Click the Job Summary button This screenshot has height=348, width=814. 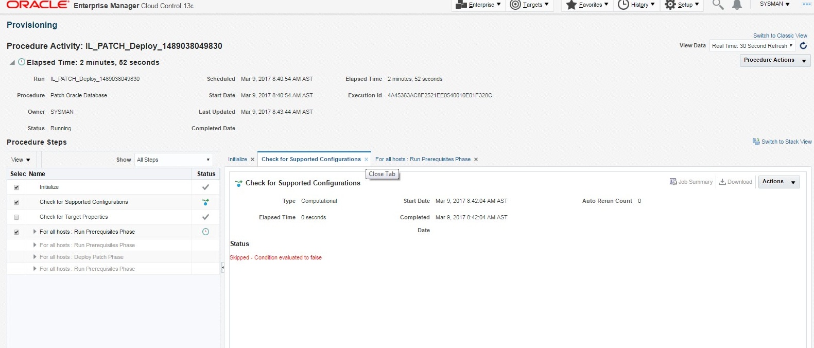click(x=691, y=182)
